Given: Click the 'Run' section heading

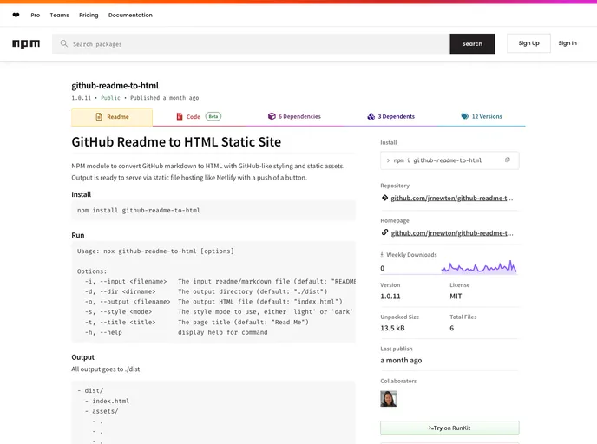Looking at the screenshot, I should (x=78, y=235).
